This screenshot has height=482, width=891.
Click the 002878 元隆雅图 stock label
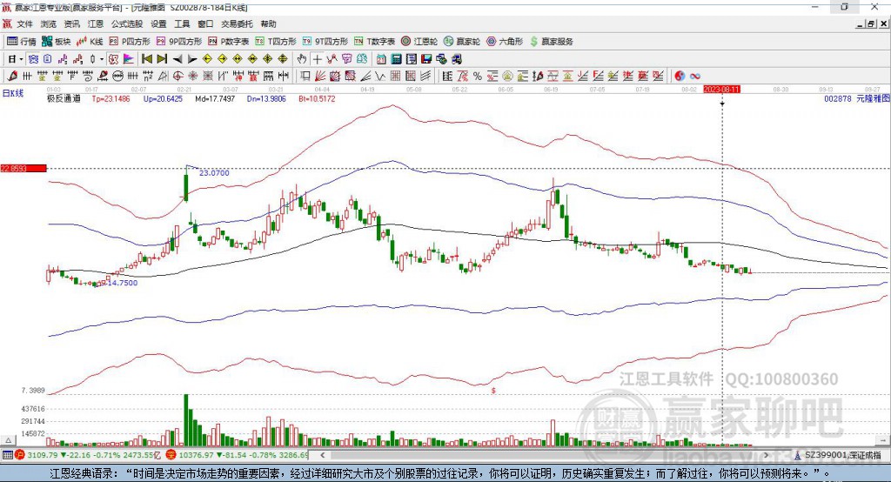click(x=857, y=98)
